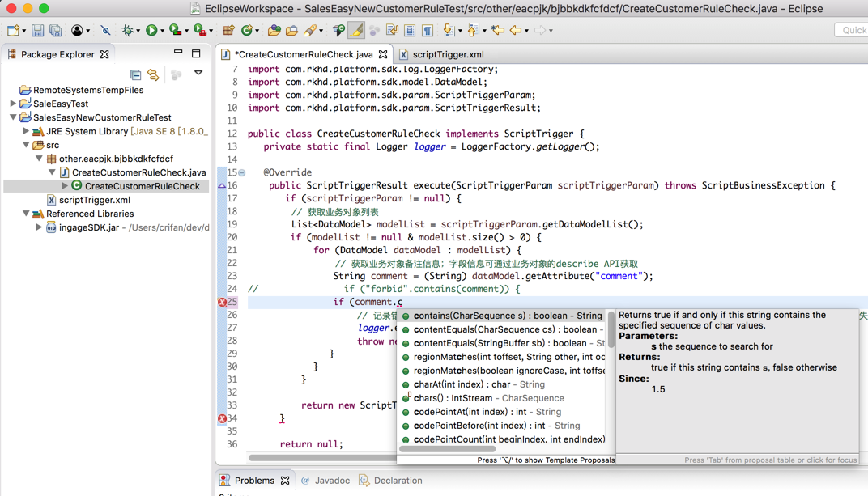Open the Javadoc view tab
This screenshot has width=868, height=496.
pos(325,481)
